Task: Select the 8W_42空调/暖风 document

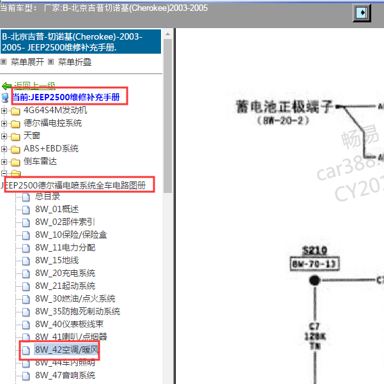Action: click(66, 349)
